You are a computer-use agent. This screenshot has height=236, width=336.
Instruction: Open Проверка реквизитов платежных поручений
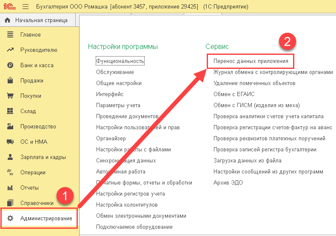pyautogui.click(x=269, y=139)
